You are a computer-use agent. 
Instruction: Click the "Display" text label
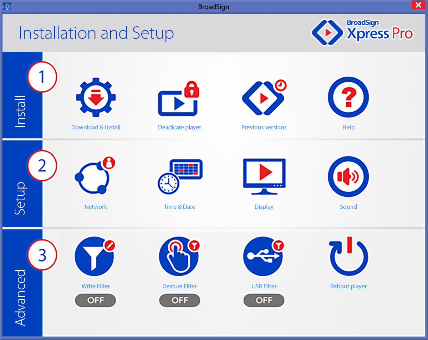point(264,207)
